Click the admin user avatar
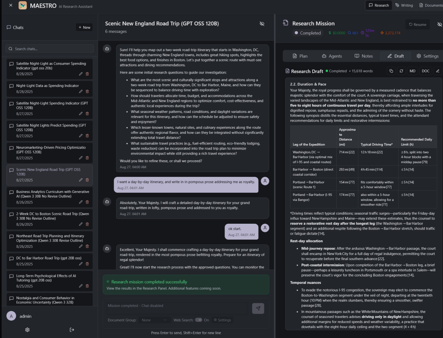 (11, 316)
